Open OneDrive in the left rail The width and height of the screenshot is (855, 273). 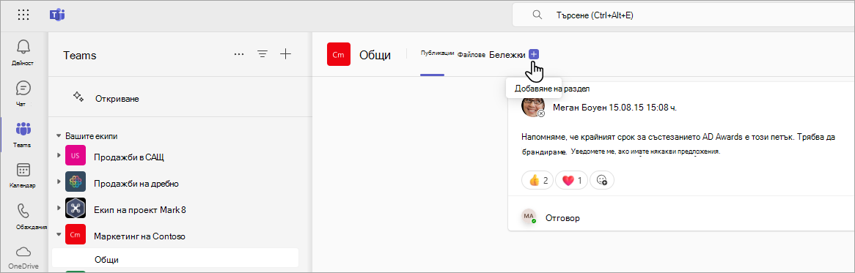[x=23, y=257]
